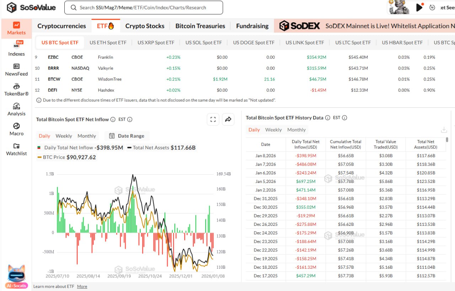Toggle the Total Net Assets legend series
Screen dimensions: 455x291
[147, 147]
